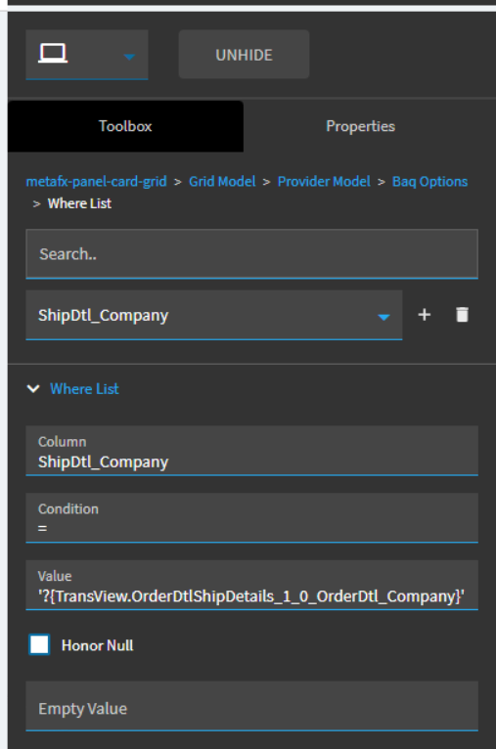Open the device type dropdown arrow
The height and width of the screenshot is (749, 496).
pos(129,57)
